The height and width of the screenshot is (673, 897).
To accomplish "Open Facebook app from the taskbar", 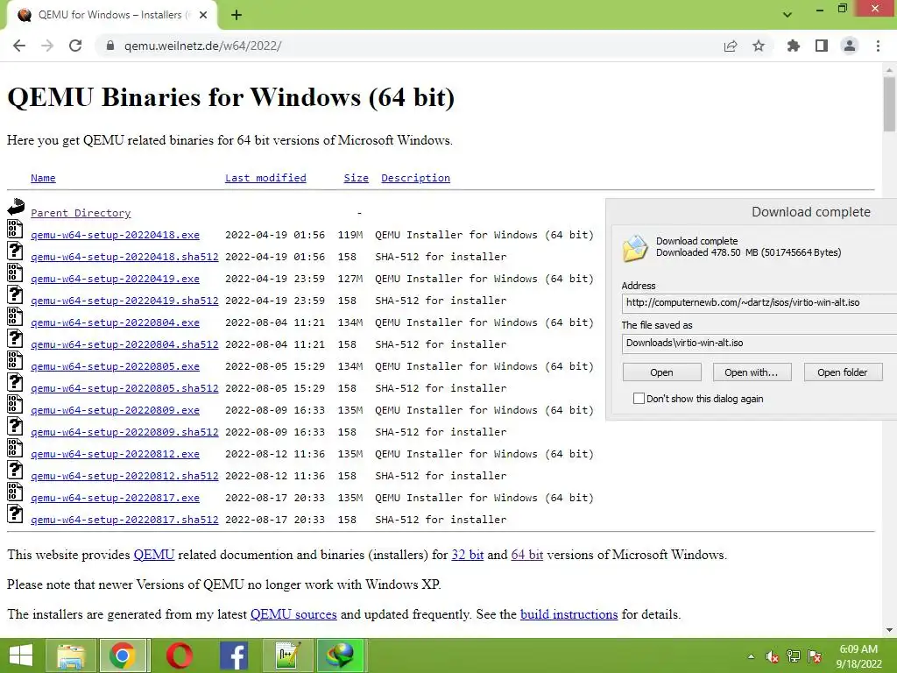I will 233,655.
